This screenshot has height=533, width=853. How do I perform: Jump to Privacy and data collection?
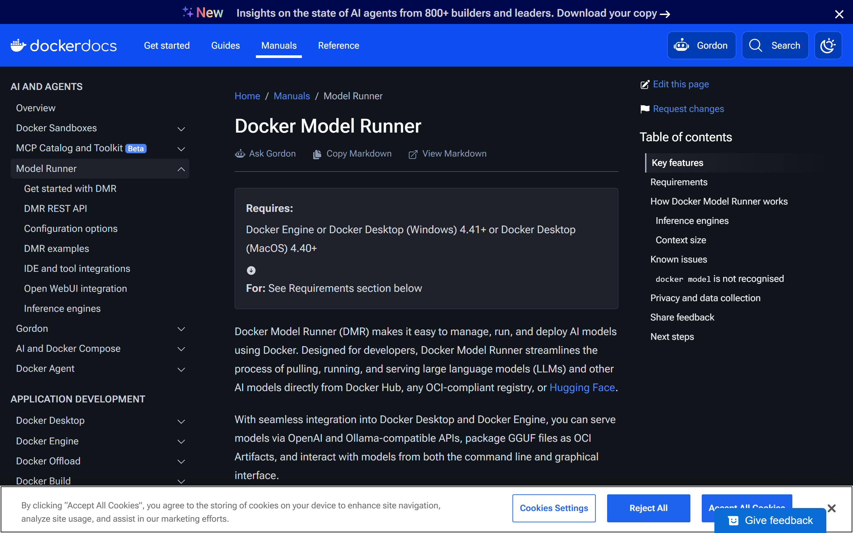[705, 298]
